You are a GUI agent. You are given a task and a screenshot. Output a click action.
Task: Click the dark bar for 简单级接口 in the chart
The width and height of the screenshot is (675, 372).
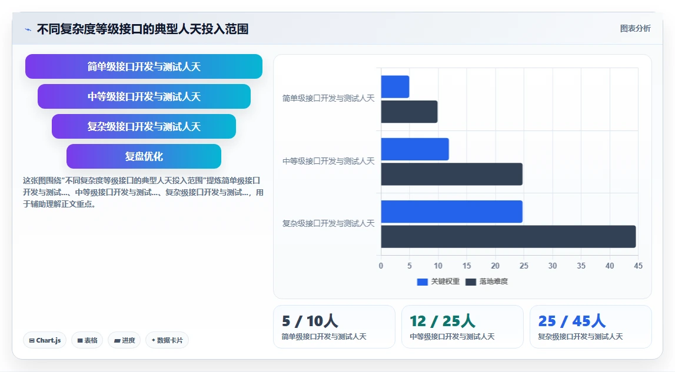[x=409, y=112]
